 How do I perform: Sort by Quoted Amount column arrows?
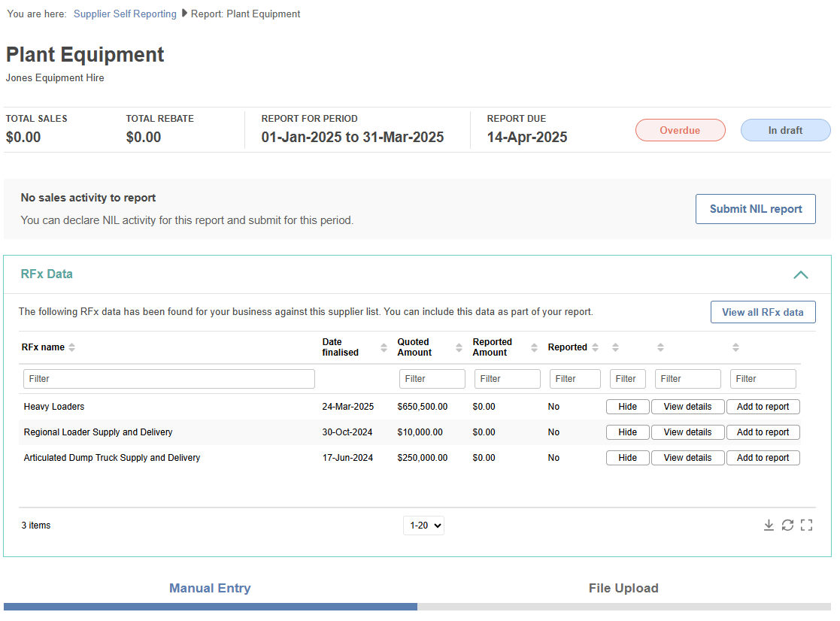(459, 347)
